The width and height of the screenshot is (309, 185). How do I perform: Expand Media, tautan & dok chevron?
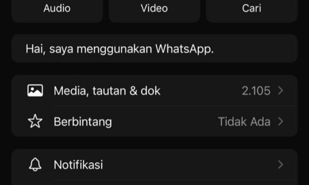[x=281, y=90]
